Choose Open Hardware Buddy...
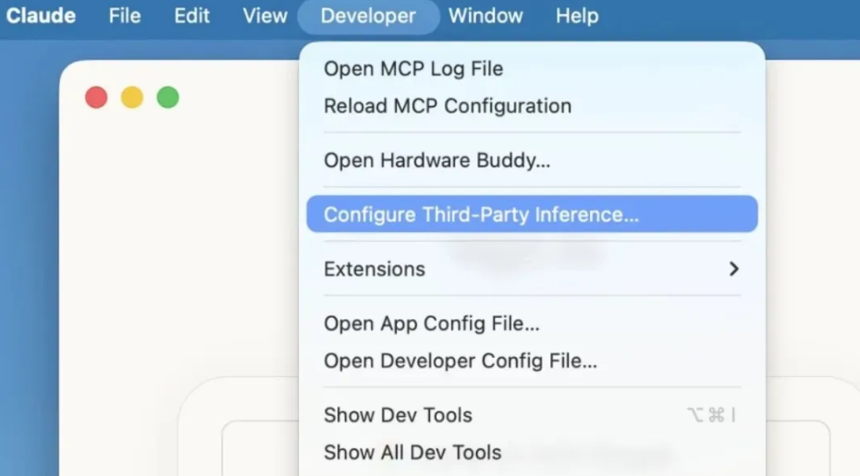Viewport: 860px width, 476px height. tap(532, 160)
